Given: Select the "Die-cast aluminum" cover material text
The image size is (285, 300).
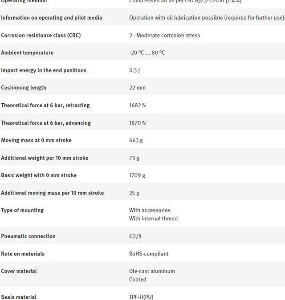Looking at the screenshot, I should (152, 271).
